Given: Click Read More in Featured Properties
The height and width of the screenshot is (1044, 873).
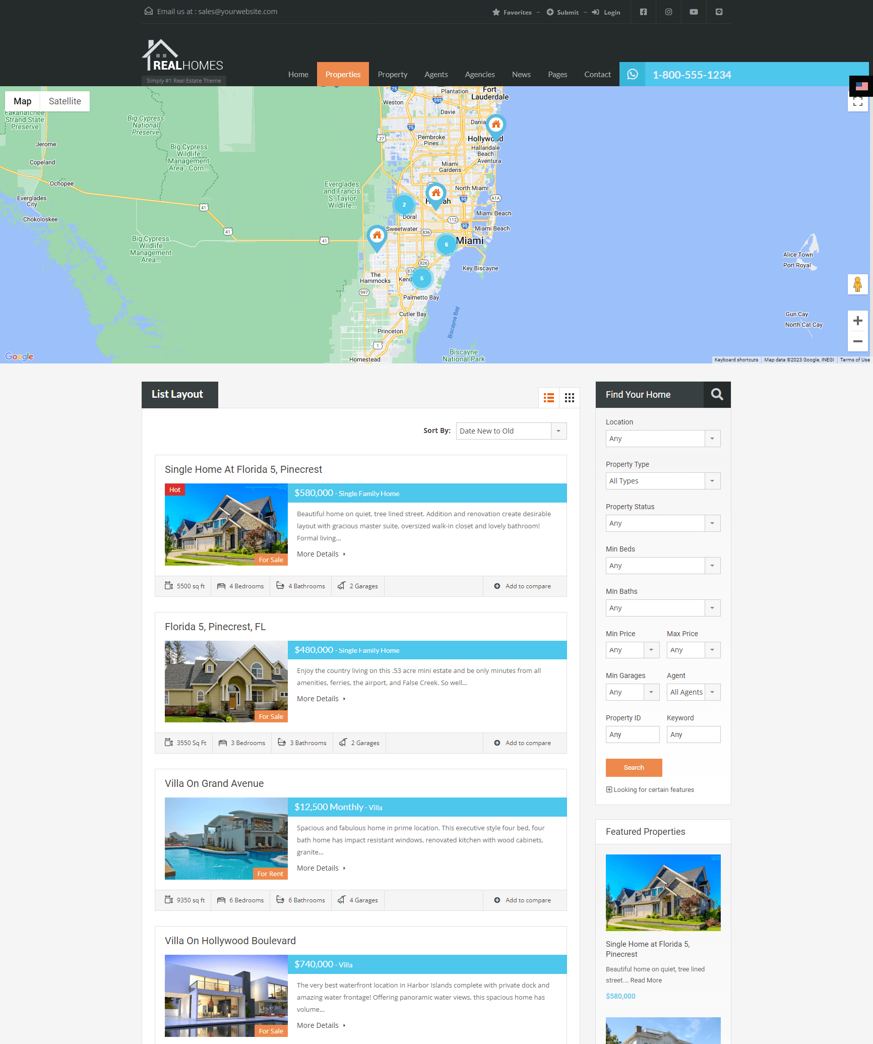Looking at the screenshot, I should point(646,980).
